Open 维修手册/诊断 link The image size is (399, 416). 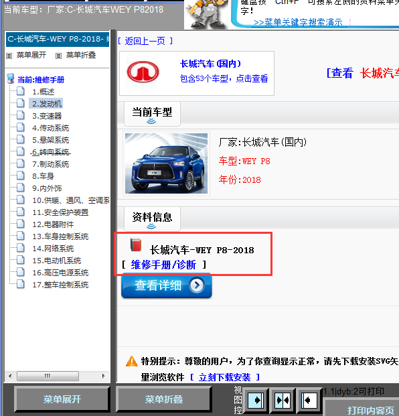tap(163, 265)
